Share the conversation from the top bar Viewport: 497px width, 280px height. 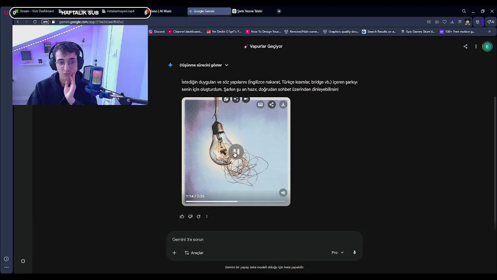tap(465, 46)
